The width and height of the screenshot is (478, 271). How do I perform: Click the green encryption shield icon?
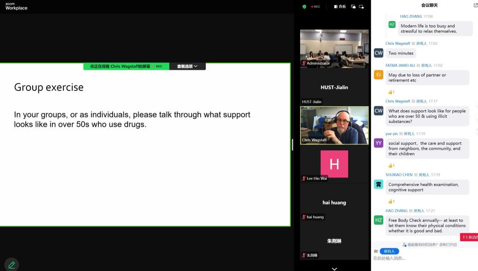coord(304,7)
